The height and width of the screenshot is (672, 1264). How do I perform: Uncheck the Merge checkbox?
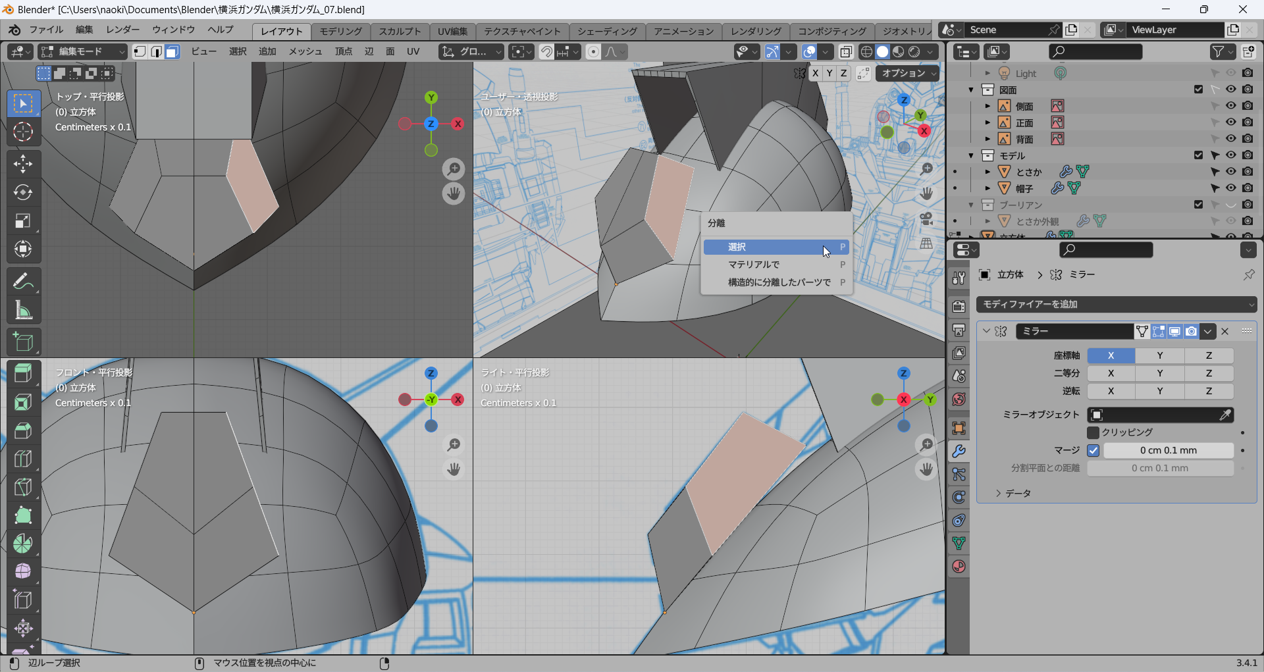point(1093,450)
